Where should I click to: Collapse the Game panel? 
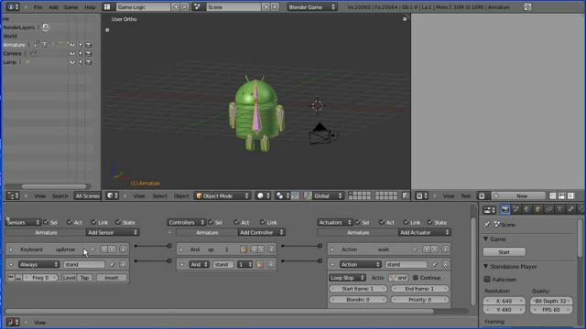(486, 239)
